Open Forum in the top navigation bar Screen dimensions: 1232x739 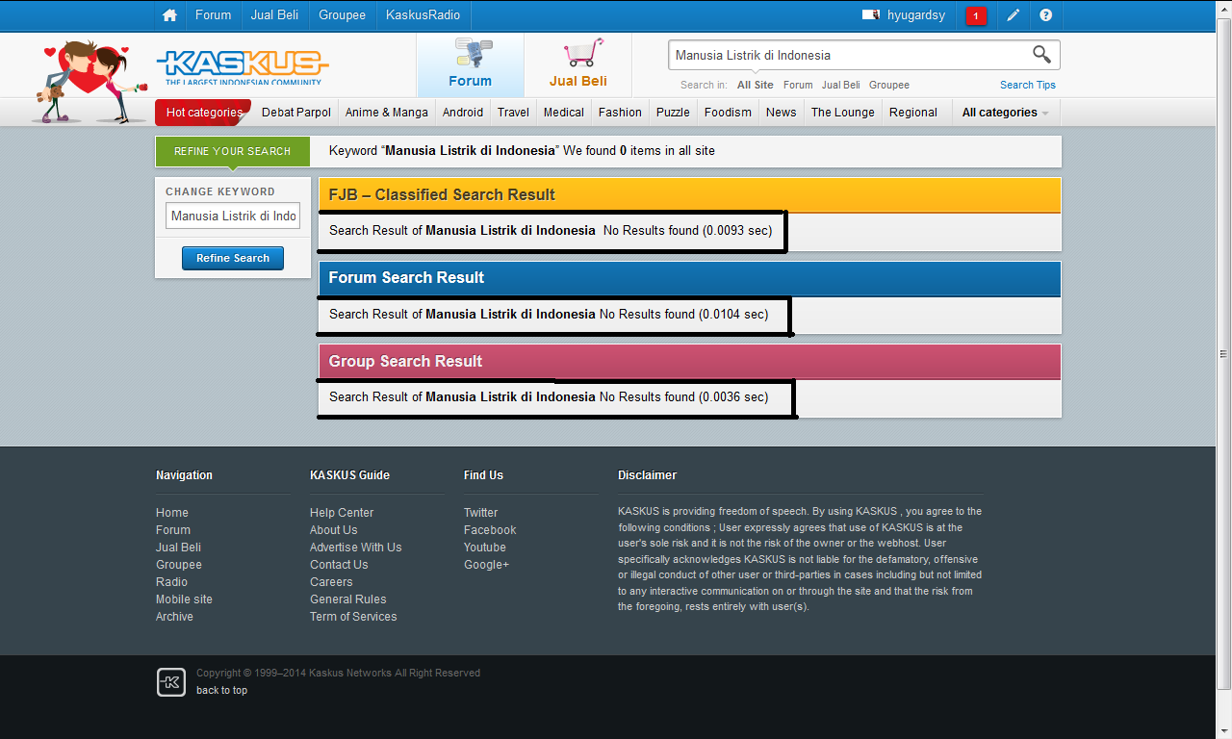tap(213, 15)
